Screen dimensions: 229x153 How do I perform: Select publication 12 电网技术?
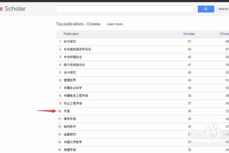(x=70, y=127)
